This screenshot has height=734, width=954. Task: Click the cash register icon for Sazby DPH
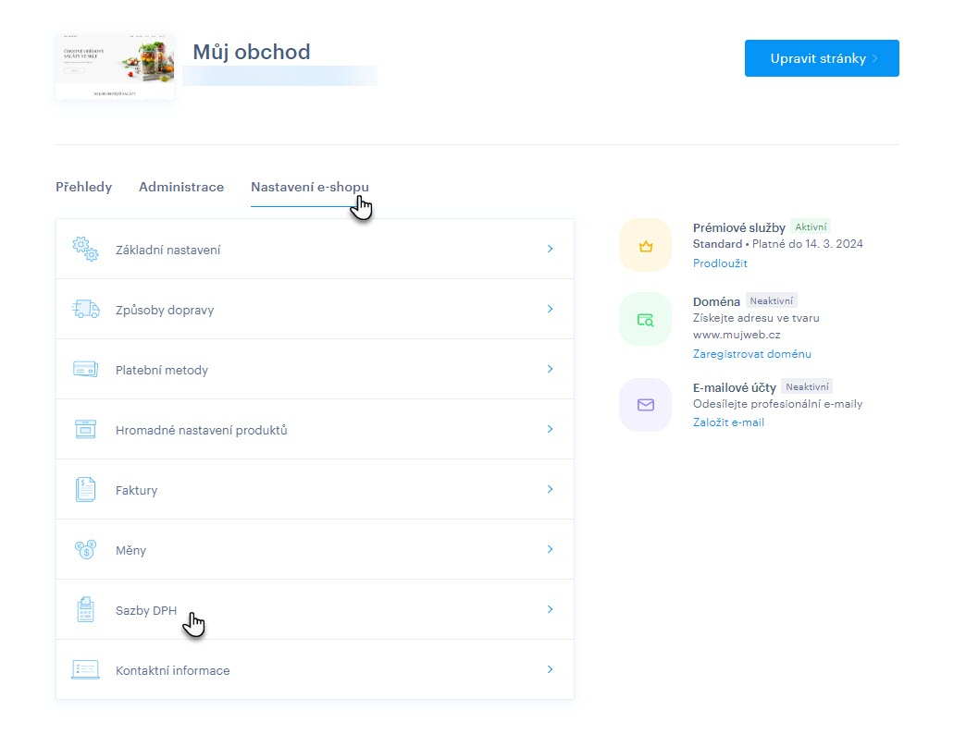click(85, 609)
